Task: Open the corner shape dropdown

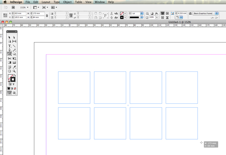Action: coord(179,17)
